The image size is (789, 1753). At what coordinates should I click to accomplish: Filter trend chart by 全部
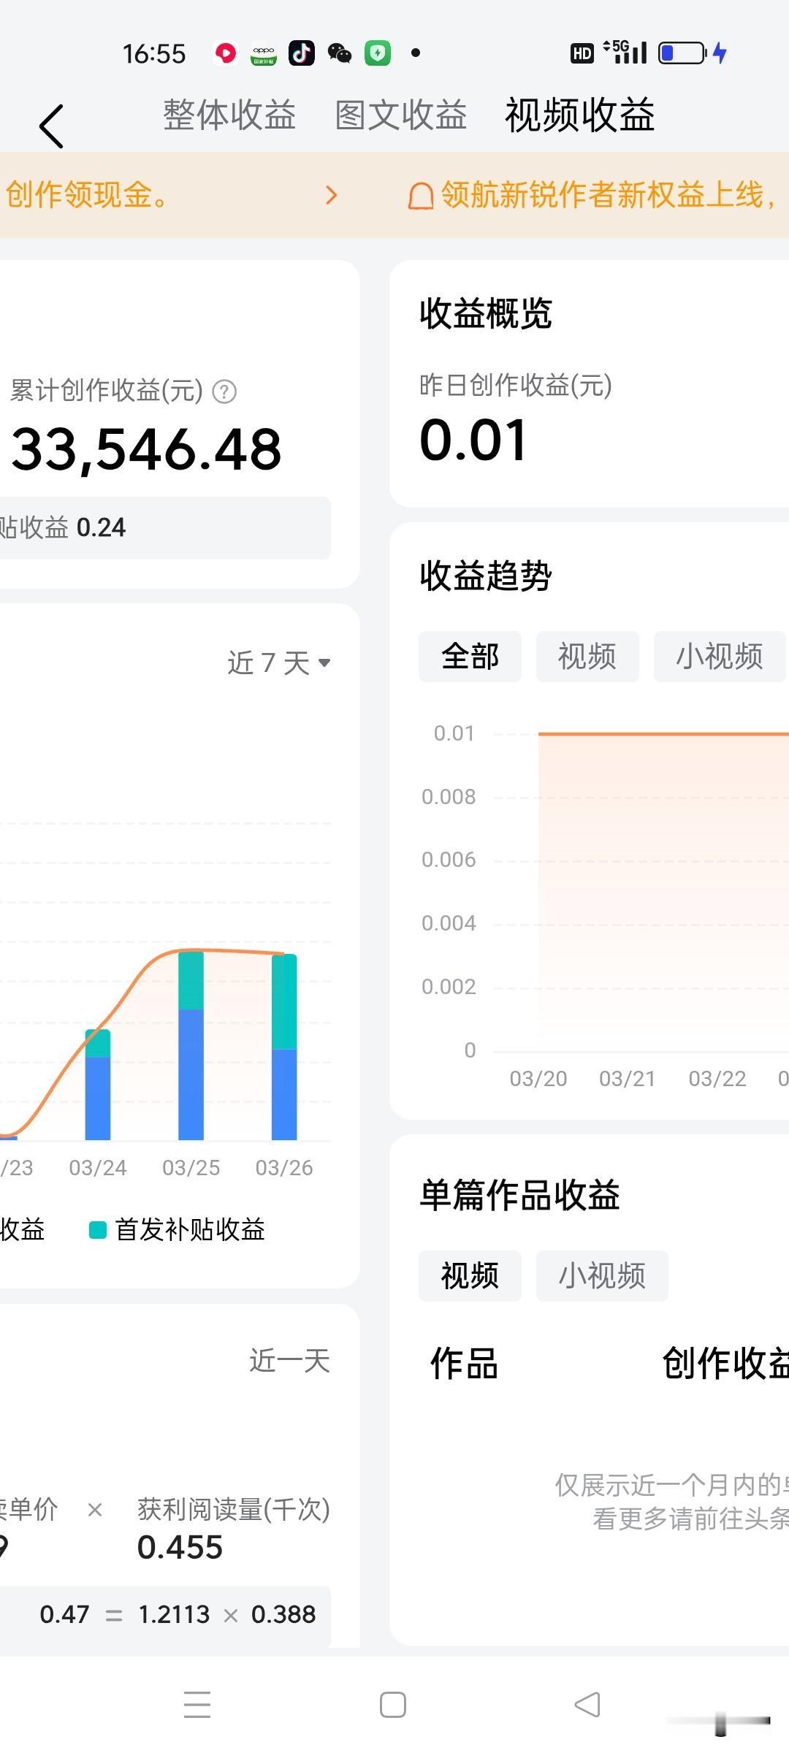point(470,657)
